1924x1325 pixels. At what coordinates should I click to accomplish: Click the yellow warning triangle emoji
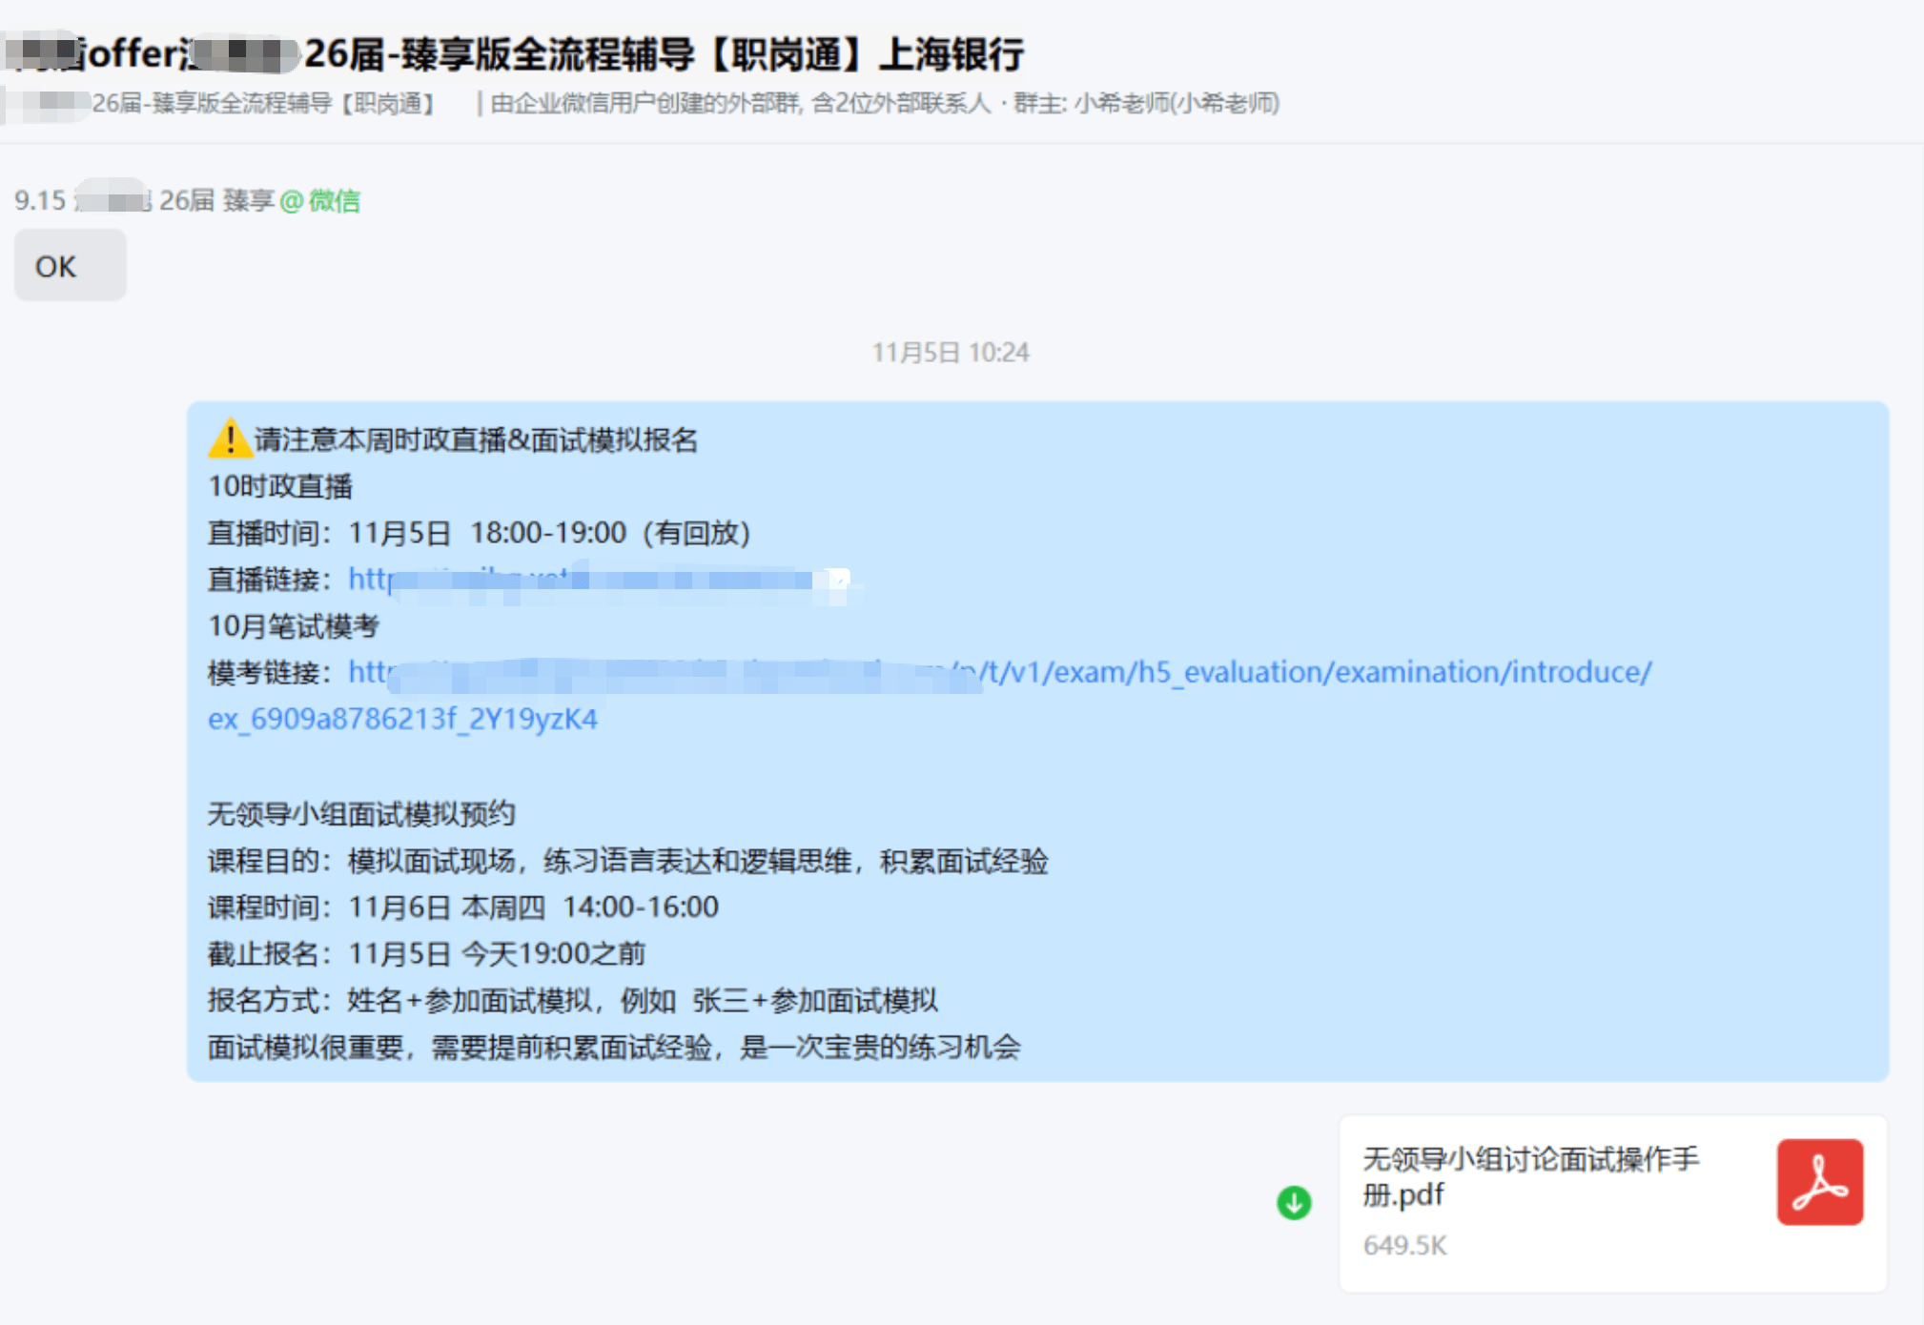[229, 438]
